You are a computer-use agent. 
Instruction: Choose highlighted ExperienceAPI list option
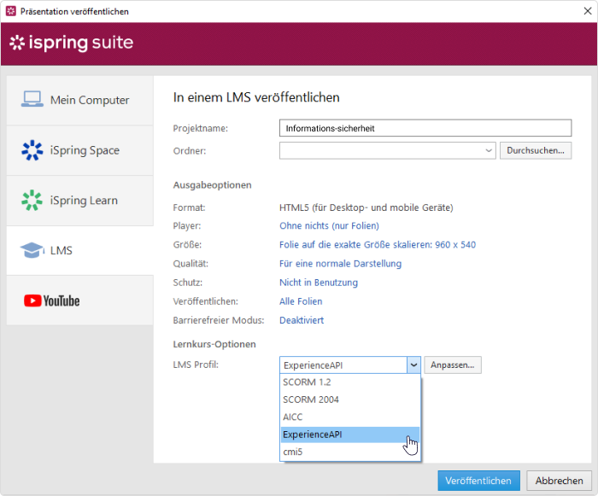point(350,435)
